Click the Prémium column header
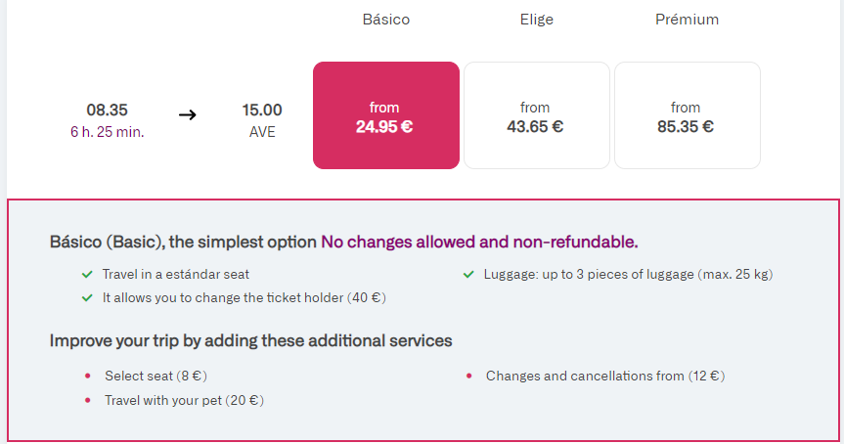This screenshot has width=844, height=444. 687,20
